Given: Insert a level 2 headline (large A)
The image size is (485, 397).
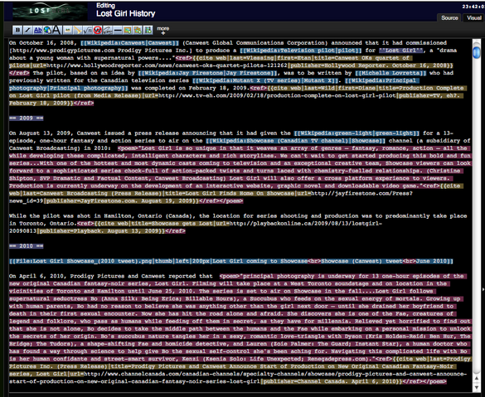Looking at the screenshot, I should pyautogui.click(x=56, y=30).
